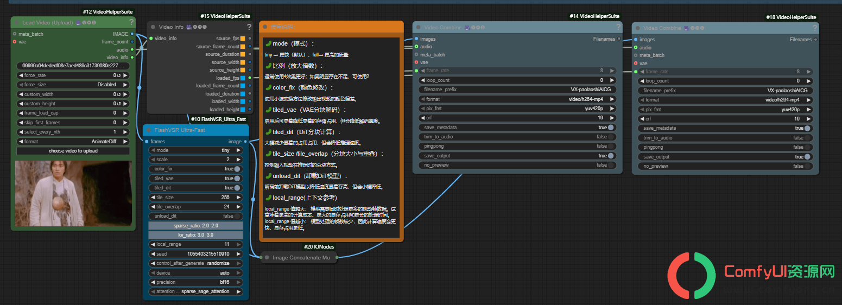842x305 pixels.
Task: Click the IMAGE output socket on Load Video
Action: [132, 34]
